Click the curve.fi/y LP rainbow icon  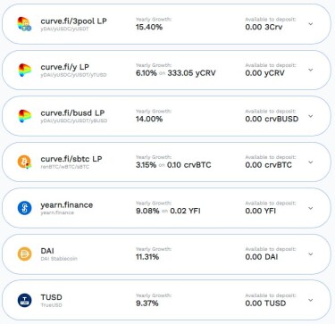(x=24, y=71)
